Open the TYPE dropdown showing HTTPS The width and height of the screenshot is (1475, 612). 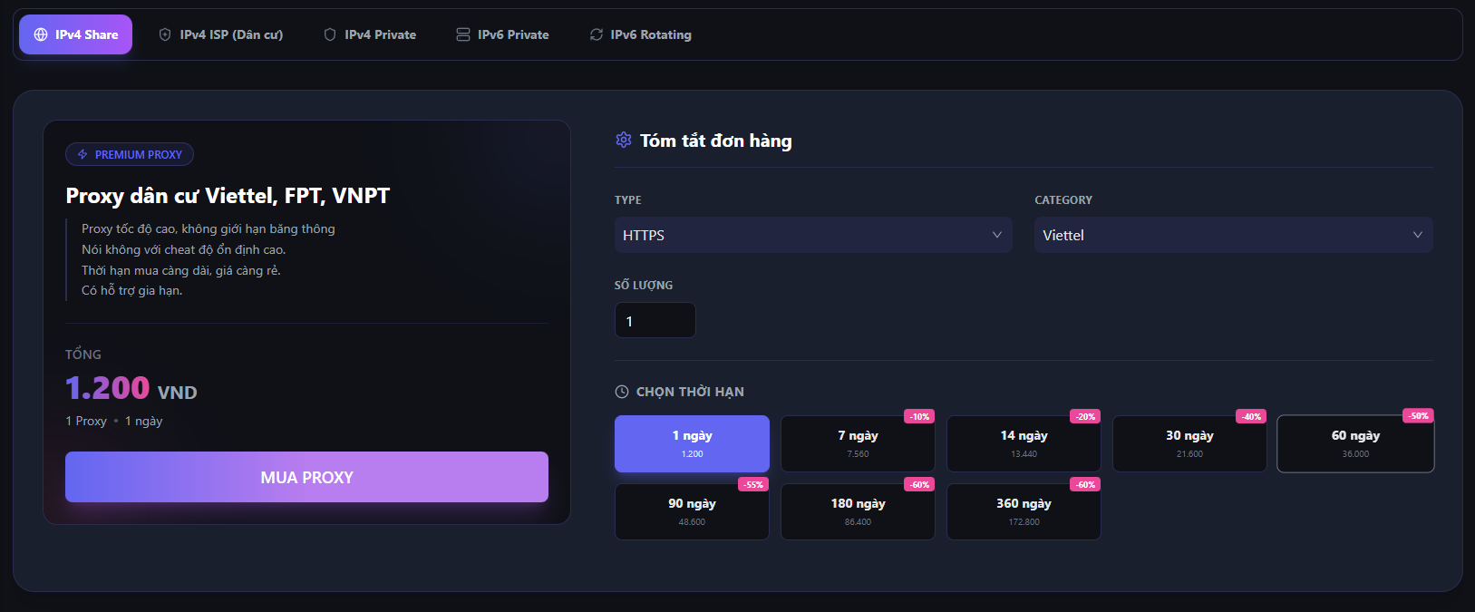pos(813,235)
